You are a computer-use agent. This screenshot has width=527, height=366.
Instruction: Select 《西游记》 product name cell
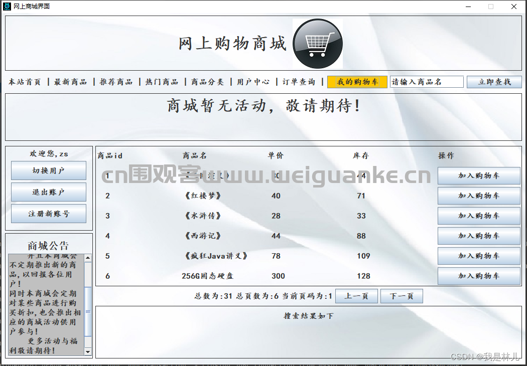(203, 236)
